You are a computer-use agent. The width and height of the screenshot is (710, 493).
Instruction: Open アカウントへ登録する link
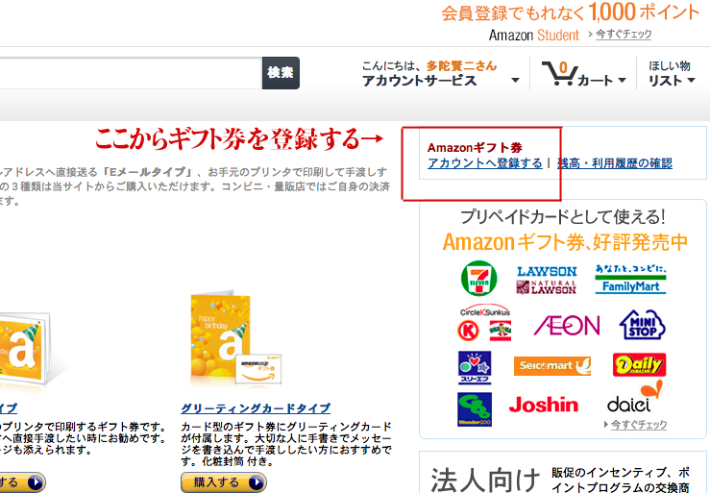tap(484, 163)
